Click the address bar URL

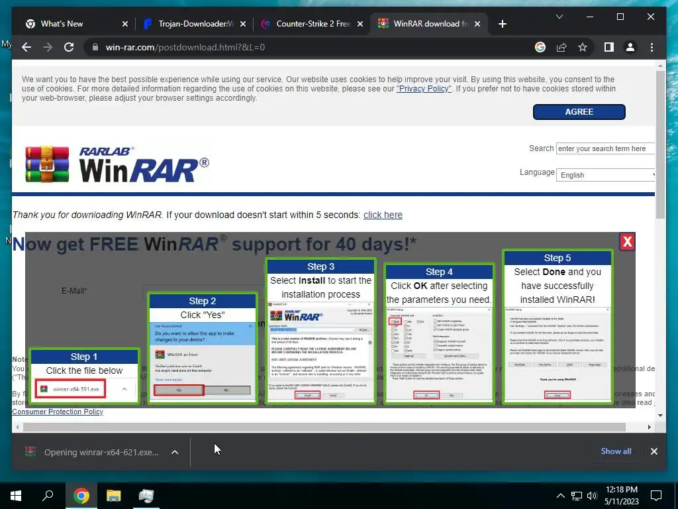click(x=185, y=47)
